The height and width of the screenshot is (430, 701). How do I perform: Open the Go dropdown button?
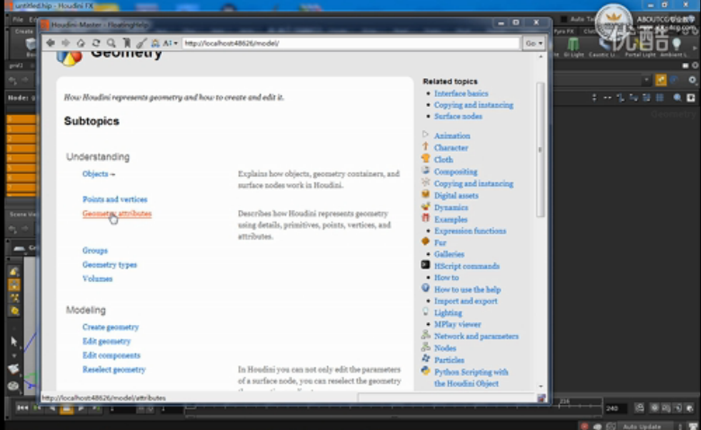(x=534, y=43)
